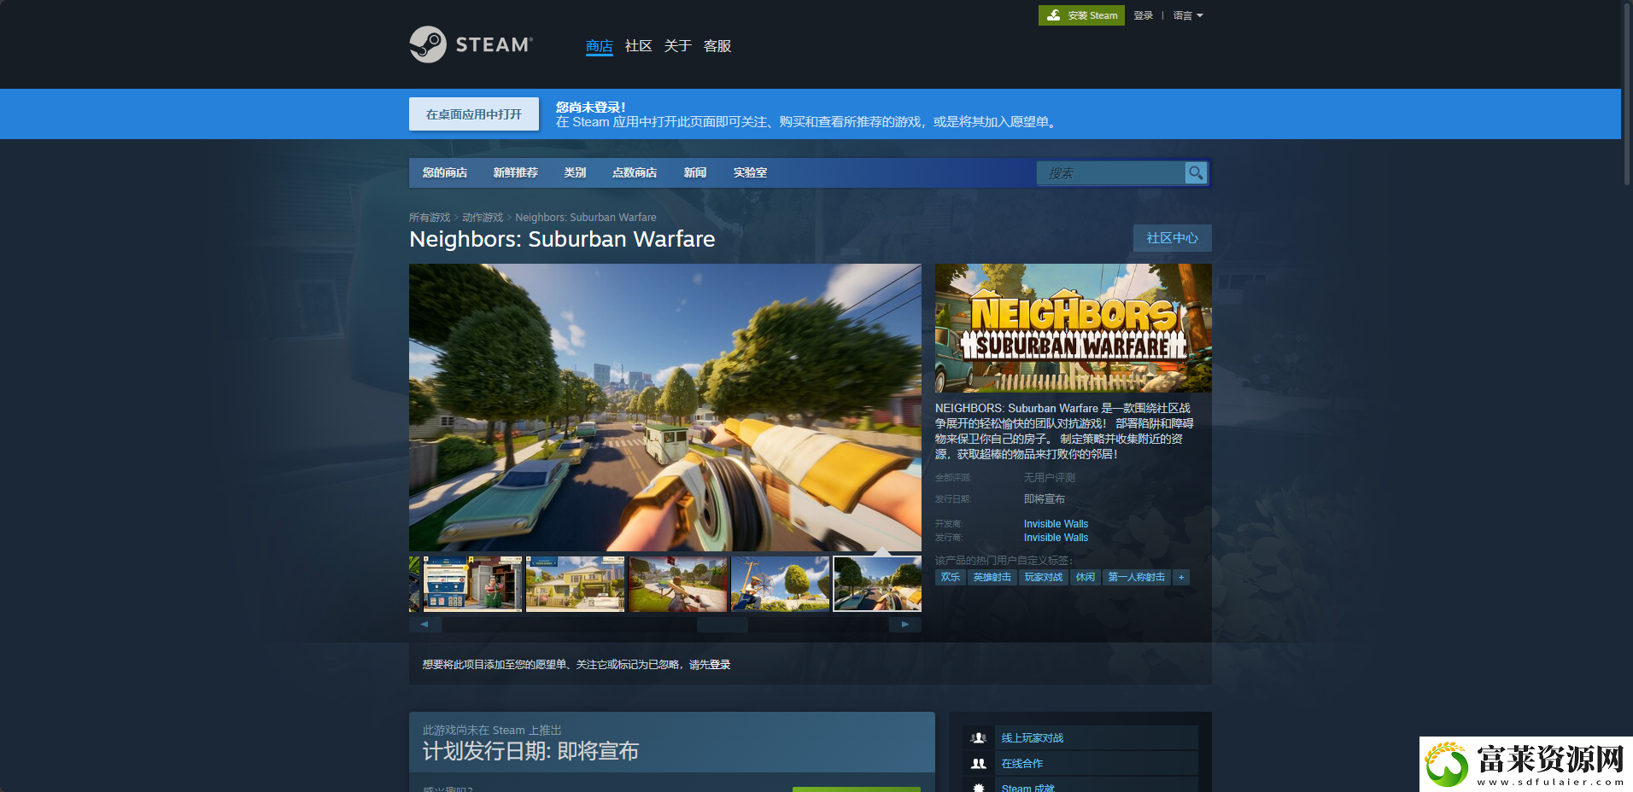Click the install Steam download icon
1633x792 pixels.
point(1054,15)
